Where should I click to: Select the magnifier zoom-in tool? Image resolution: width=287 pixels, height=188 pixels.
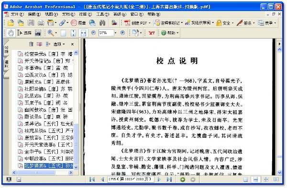click(x=51, y=33)
